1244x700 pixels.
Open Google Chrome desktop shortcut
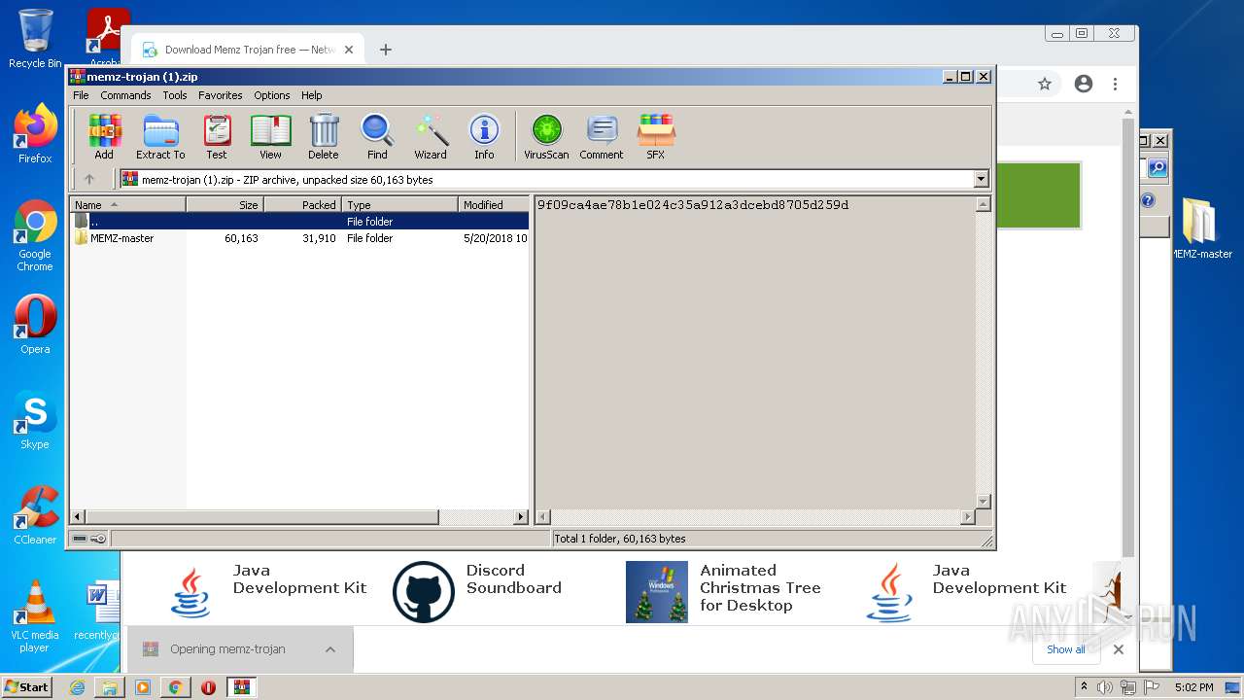(x=35, y=236)
